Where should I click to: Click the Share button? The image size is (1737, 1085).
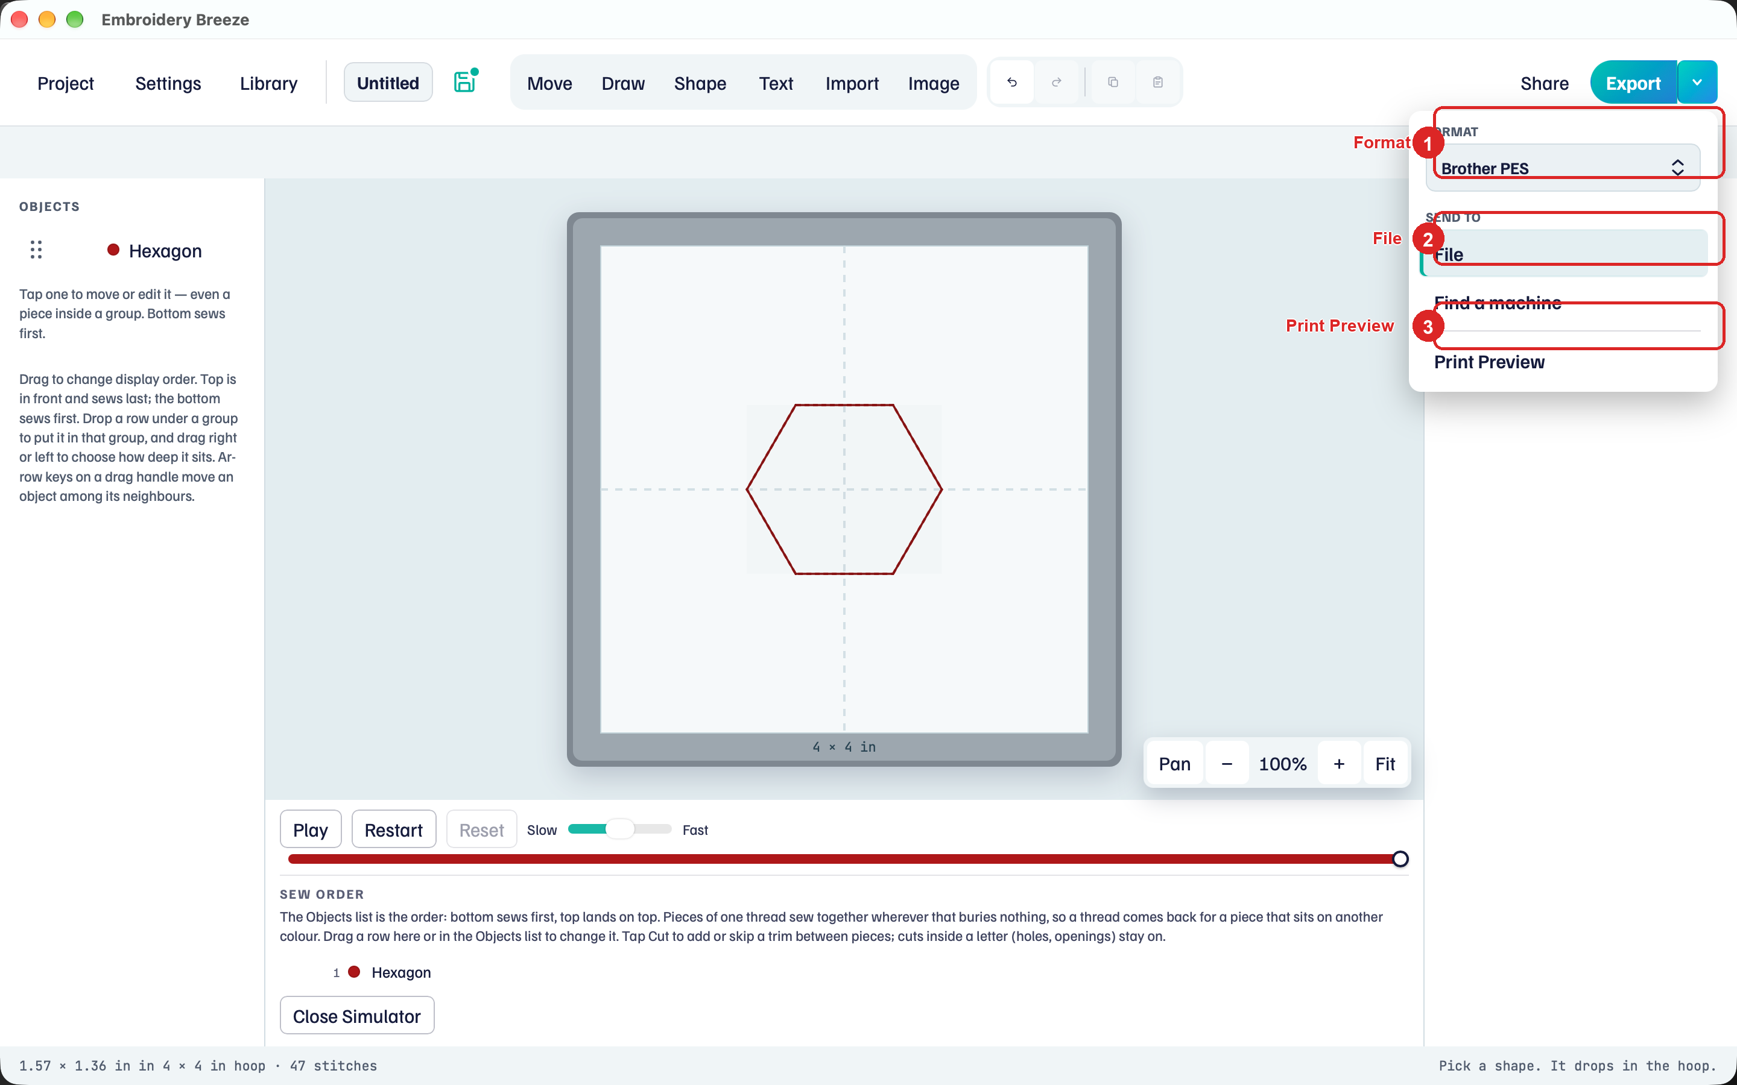tap(1544, 83)
